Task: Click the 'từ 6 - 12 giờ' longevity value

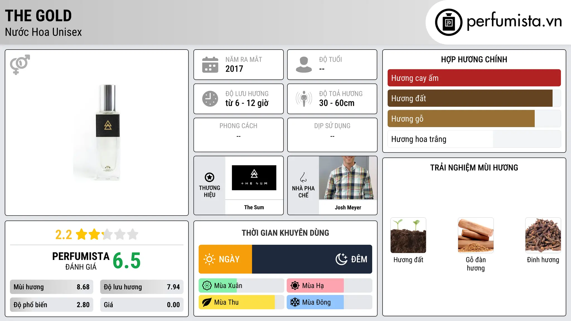Action: coord(247,103)
